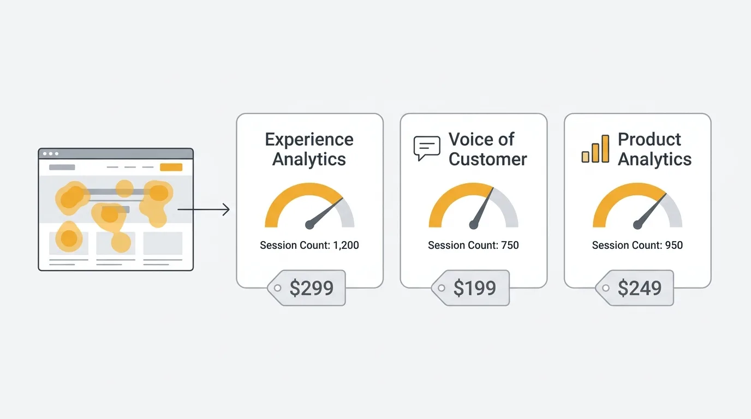The height and width of the screenshot is (419, 751).
Task: Click the Experience Analytics title
Action: [309, 149]
